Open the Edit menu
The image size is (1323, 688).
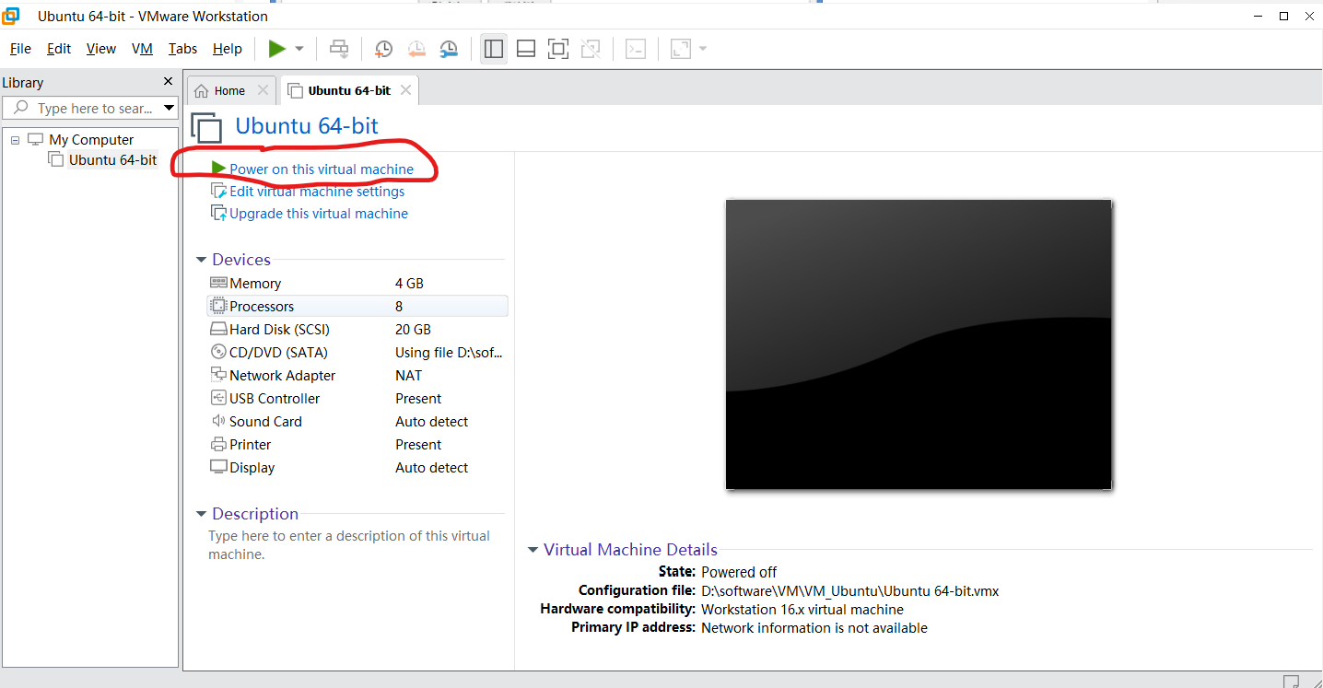[59, 49]
